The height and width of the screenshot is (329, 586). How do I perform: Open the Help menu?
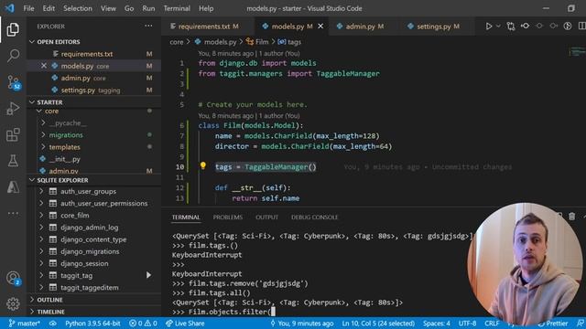coord(206,8)
